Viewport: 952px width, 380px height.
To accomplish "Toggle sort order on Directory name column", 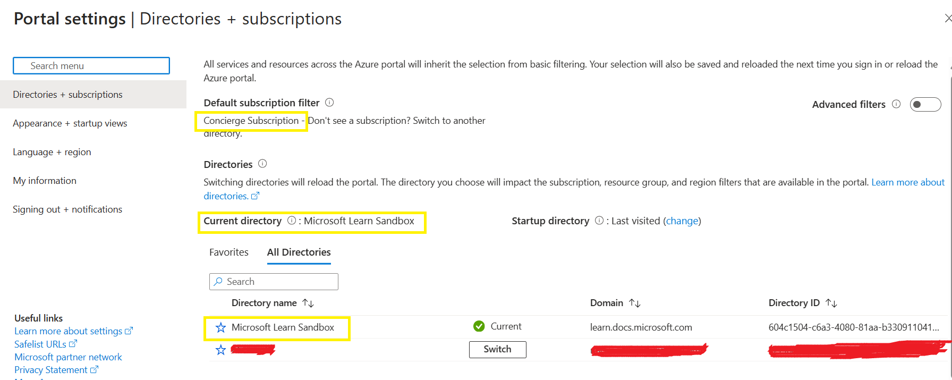I will click(x=308, y=302).
